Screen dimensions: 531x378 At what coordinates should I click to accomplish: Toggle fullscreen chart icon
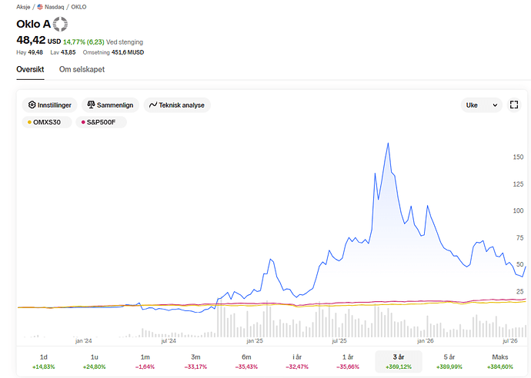514,104
